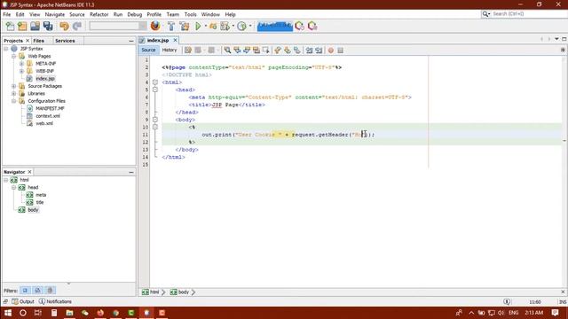Collapse the code fold at line 4
This screenshot has width=568, height=319.
coord(155,82)
